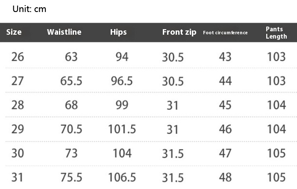The width and height of the screenshot is (297, 189).
Task: Click the Unit: cm label
Action: point(29,9)
